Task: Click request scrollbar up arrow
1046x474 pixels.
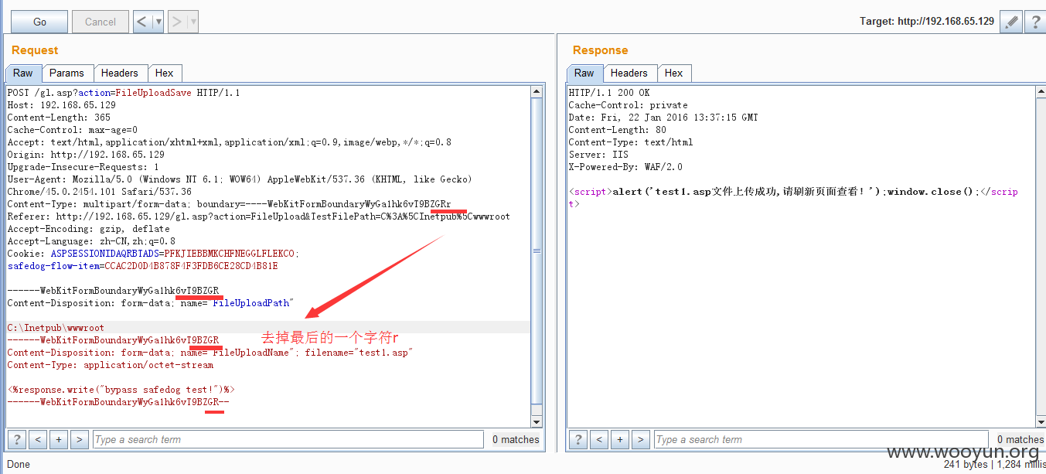Action: (537, 91)
